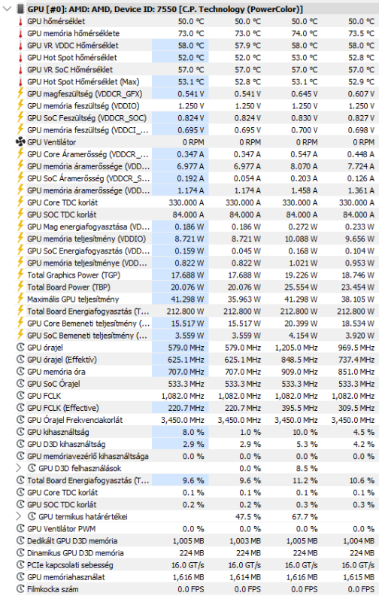
Task: Click clock icon beside GPU órajel (Effektív)
Action: 20,360
